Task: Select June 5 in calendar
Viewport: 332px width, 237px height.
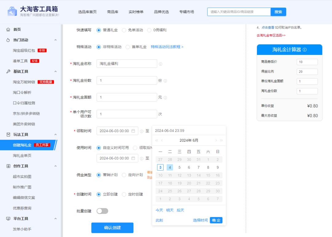Action: [x=180, y=167]
